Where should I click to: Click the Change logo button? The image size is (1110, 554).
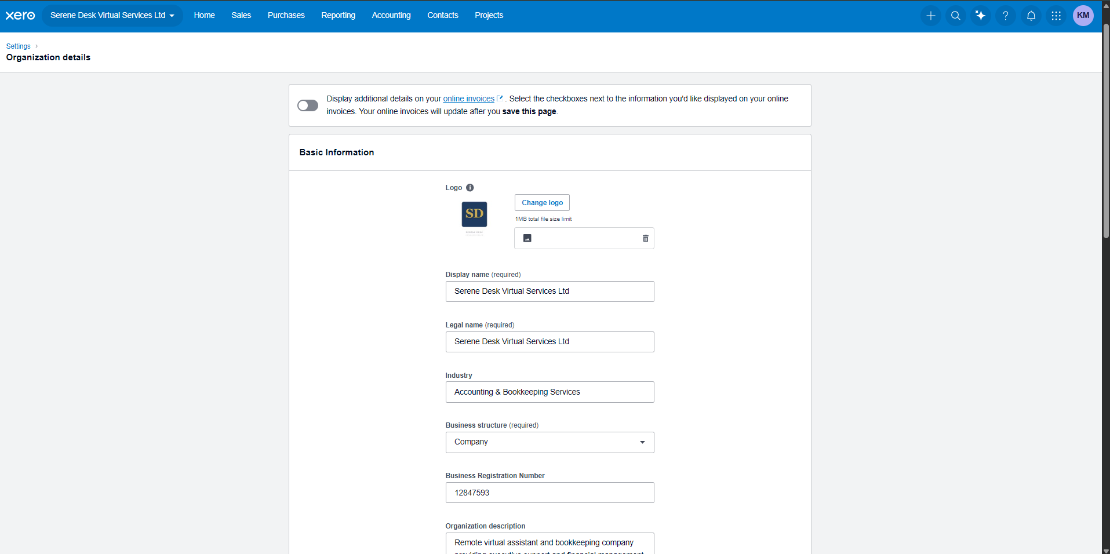(x=542, y=203)
